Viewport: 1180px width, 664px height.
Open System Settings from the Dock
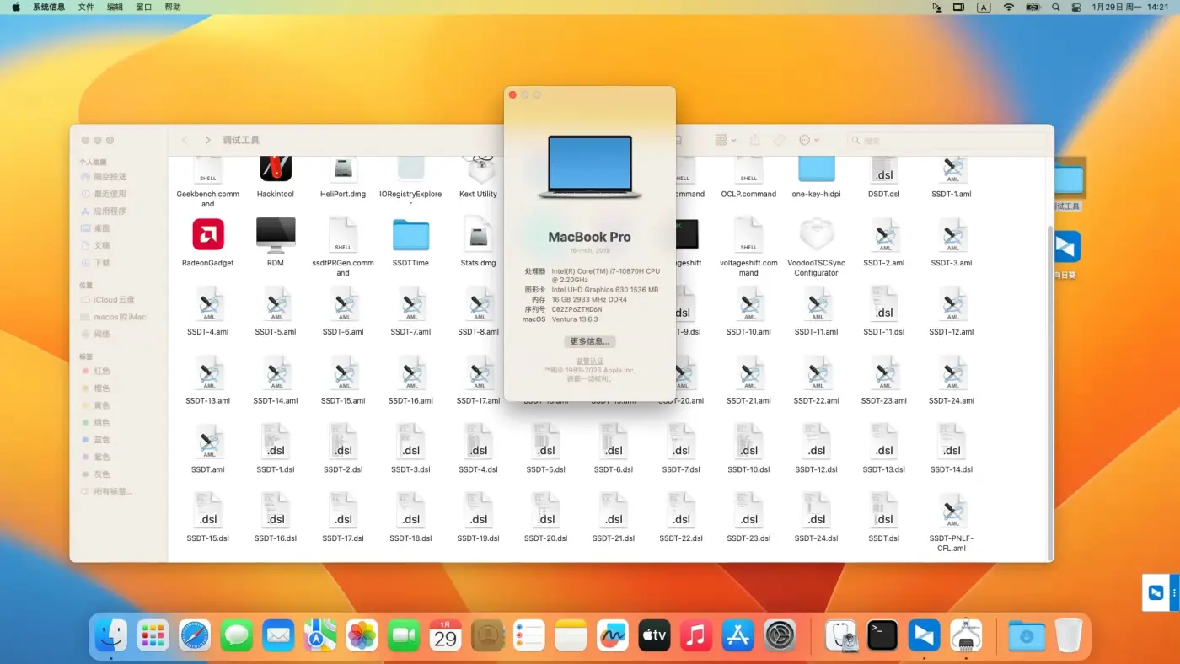coord(780,635)
